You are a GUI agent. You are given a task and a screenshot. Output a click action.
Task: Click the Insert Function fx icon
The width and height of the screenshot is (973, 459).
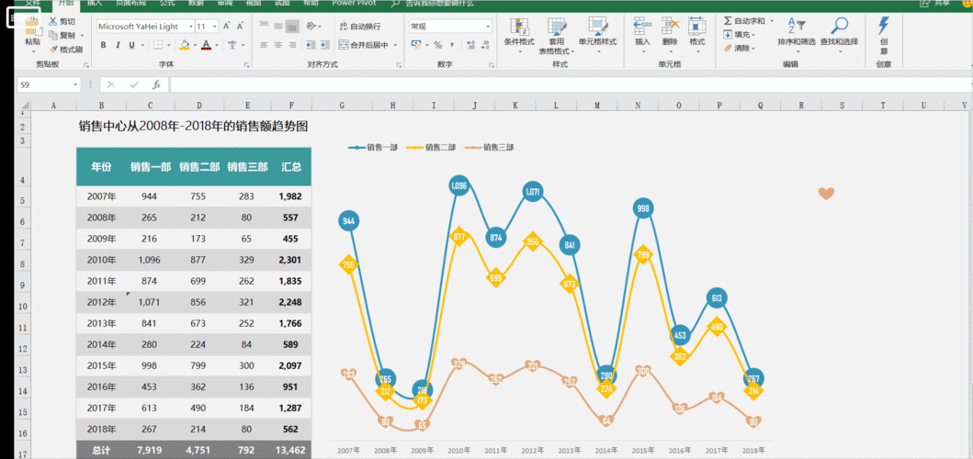pos(156,84)
